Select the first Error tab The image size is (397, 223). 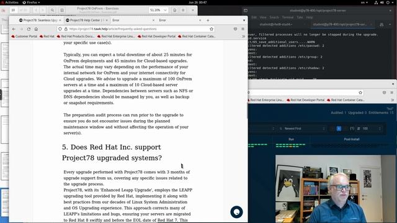coord(133,20)
